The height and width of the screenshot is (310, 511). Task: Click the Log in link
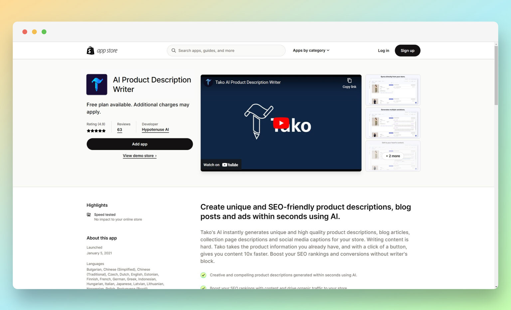click(383, 50)
